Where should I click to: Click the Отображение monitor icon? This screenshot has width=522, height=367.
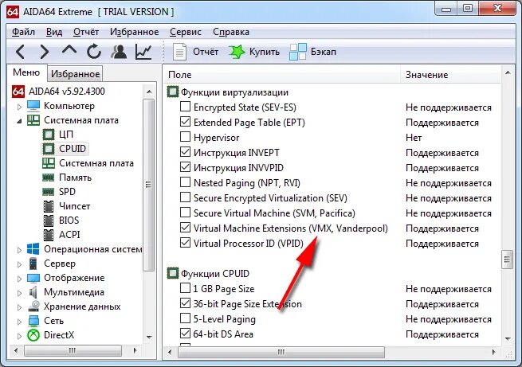tap(33, 278)
